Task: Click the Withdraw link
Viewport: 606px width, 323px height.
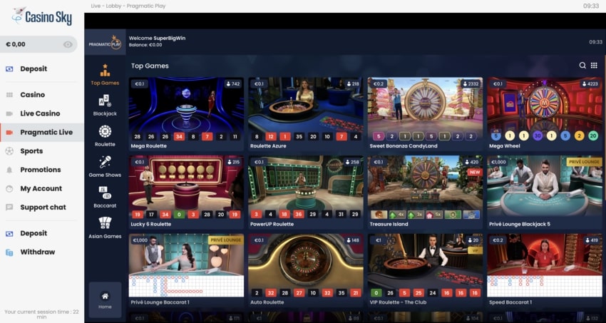Action: pyautogui.click(x=38, y=252)
